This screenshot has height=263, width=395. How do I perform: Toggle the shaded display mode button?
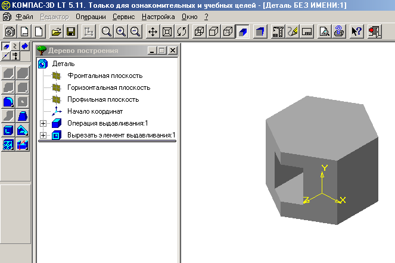242,32
